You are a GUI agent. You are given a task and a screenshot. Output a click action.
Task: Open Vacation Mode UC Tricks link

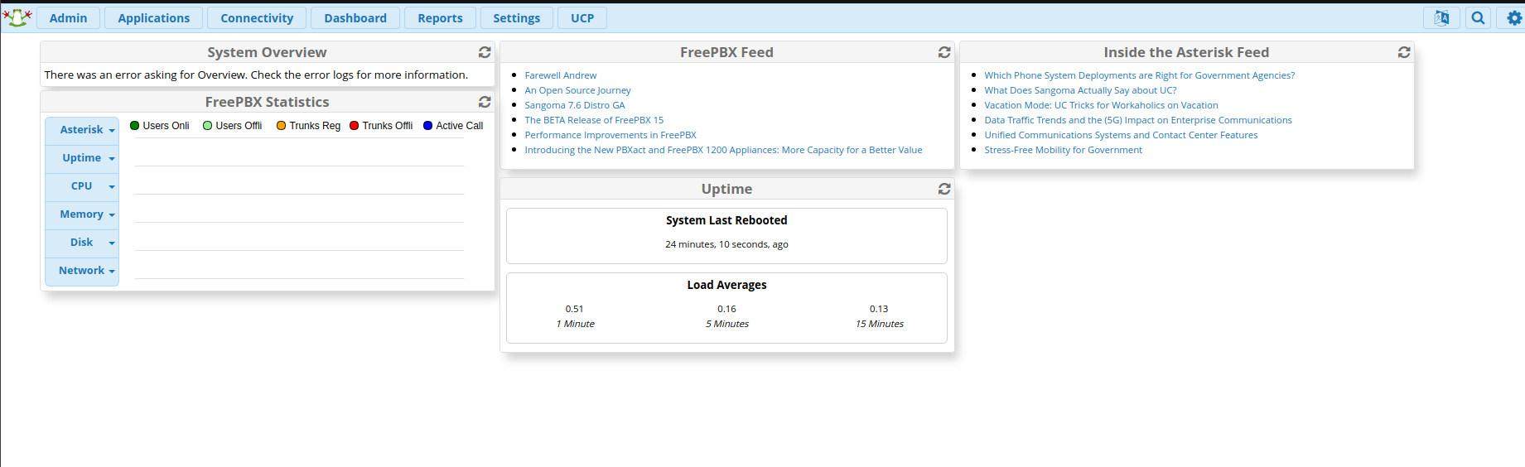(x=1101, y=105)
